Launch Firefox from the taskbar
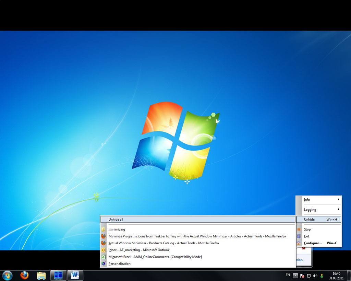 [24, 275]
